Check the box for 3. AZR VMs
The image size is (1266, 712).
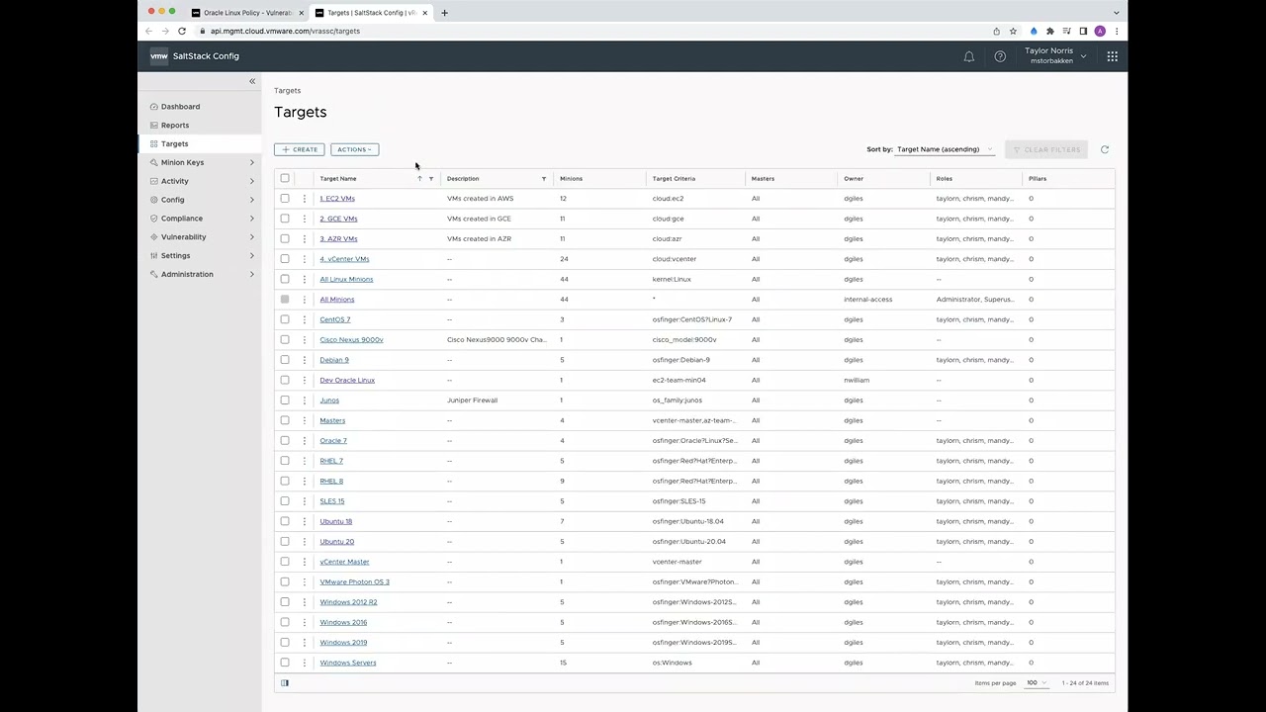(285, 238)
